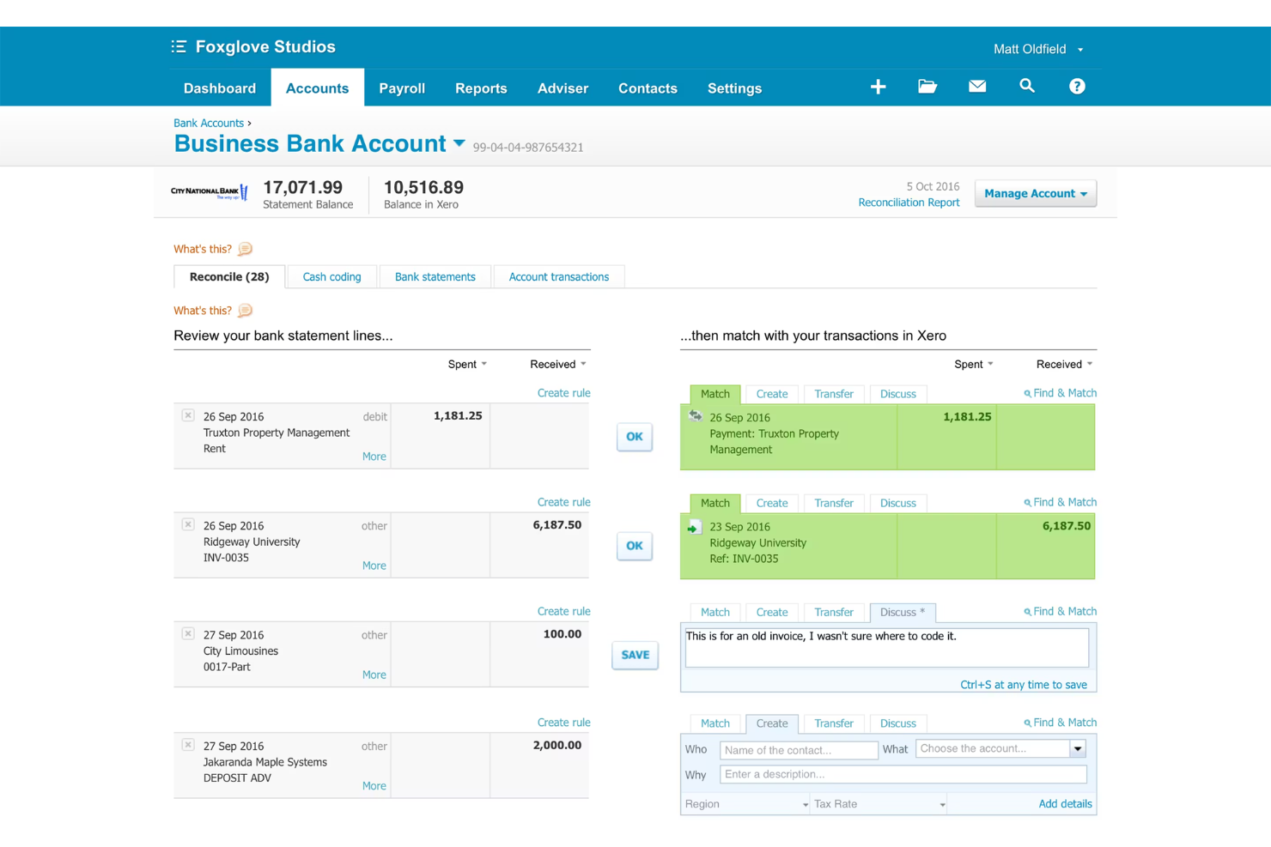The height and width of the screenshot is (847, 1271).
Task: Click OK to match Ridgeway University payment
Action: (x=635, y=546)
